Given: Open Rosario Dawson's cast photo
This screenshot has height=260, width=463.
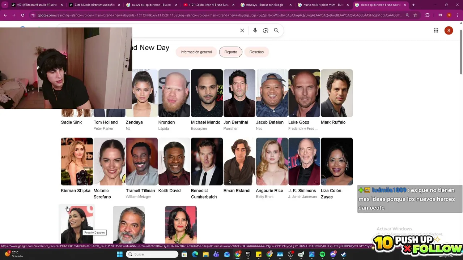Looking at the screenshot, I should [77, 225].
